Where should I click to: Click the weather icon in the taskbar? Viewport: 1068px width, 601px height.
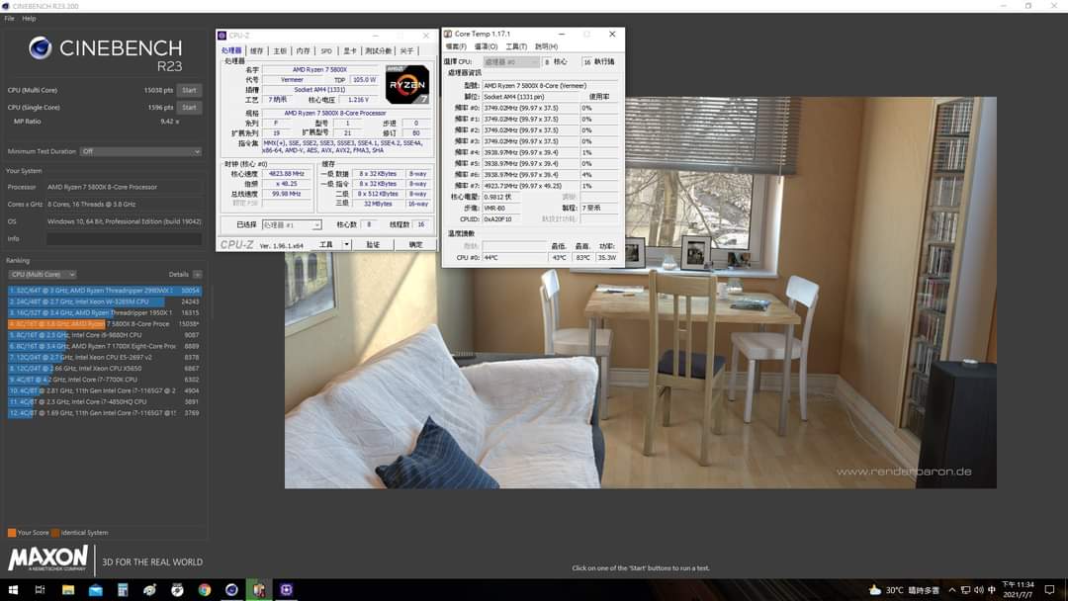(874, 589)
